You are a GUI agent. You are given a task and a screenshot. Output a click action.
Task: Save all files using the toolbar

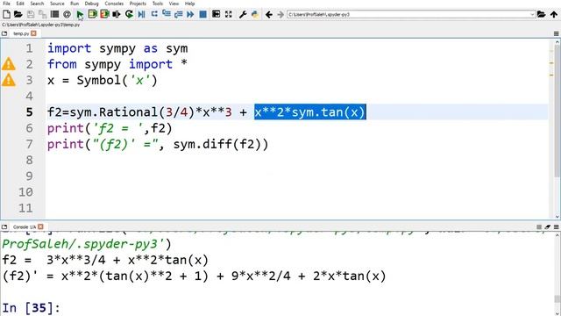43,14
